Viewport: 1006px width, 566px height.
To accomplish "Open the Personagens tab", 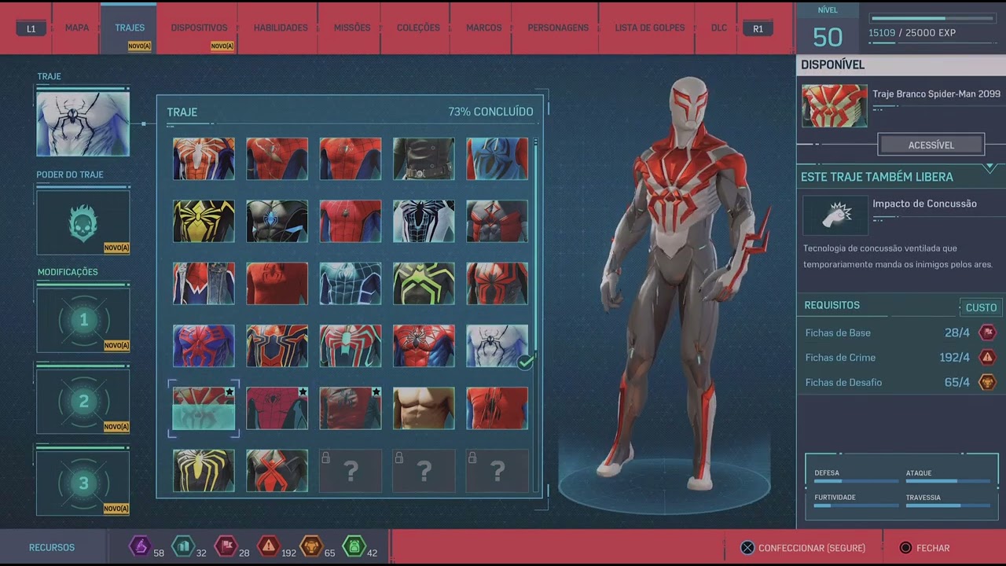I will [x=558, y=28].
